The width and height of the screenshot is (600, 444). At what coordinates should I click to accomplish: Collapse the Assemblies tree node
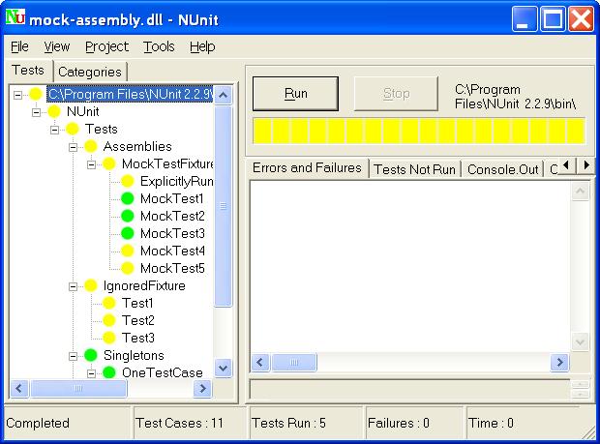click(73, 147)
